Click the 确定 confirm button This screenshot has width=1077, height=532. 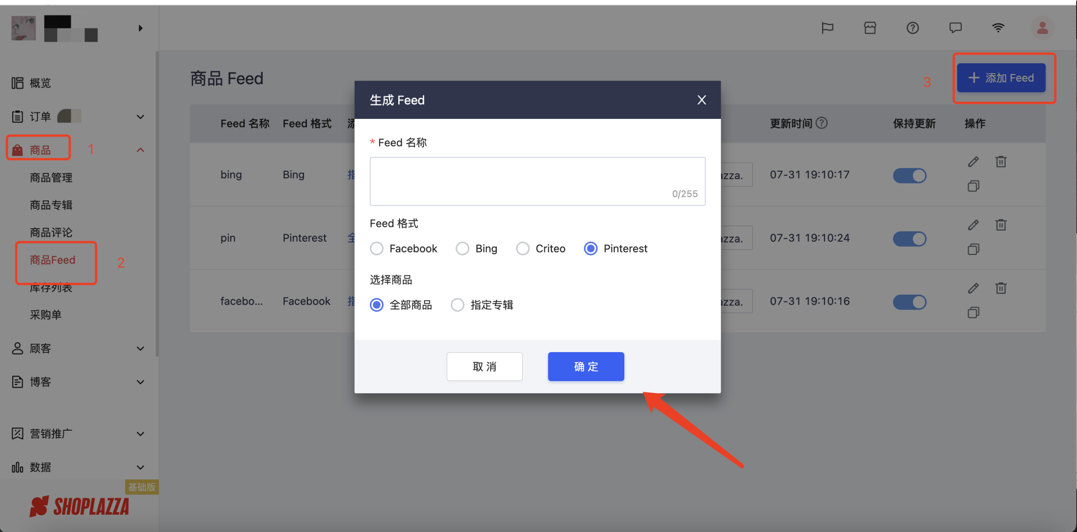point(586,366)
